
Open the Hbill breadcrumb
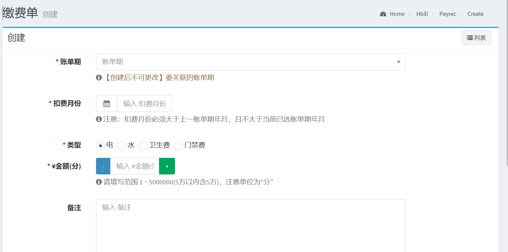tap(422, 14)
